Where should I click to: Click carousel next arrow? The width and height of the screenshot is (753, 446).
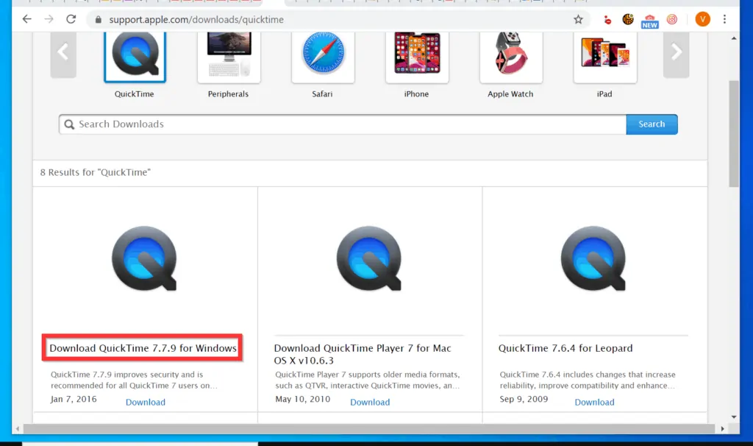pyautogui.click(x=677, y=54)
